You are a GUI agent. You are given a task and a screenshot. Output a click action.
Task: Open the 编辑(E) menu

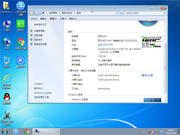tap(44, 19)
